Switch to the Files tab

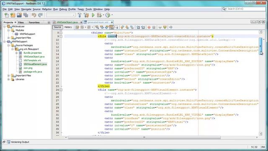[x=21, y=22]
